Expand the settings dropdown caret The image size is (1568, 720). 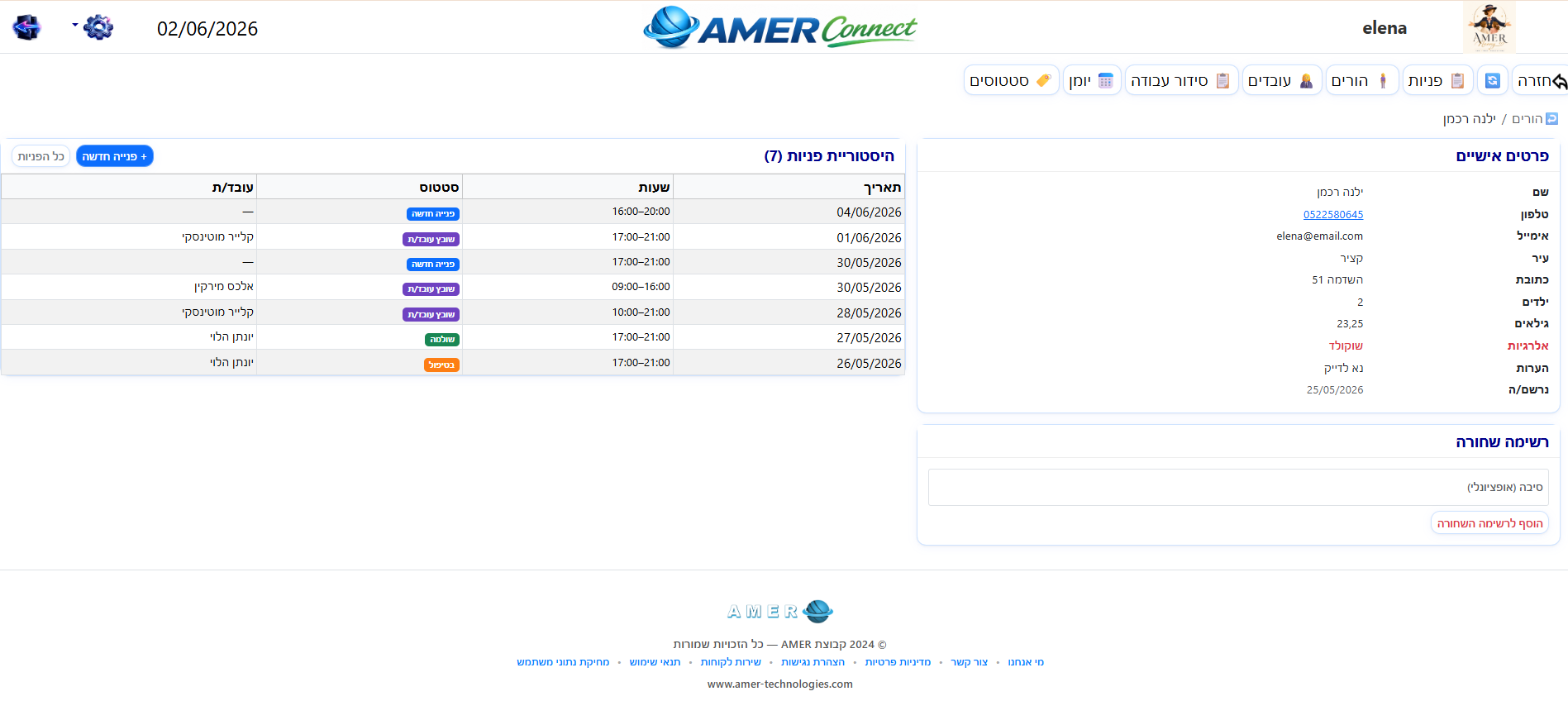click(75, 25)
